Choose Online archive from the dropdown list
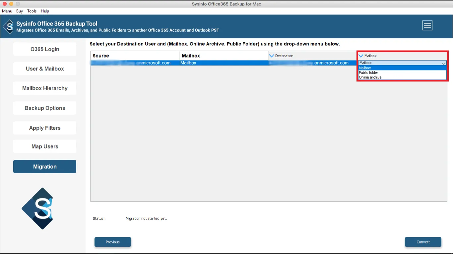This screenshot has width=453, height=254. pyautogui.click(x=402, y=77)
